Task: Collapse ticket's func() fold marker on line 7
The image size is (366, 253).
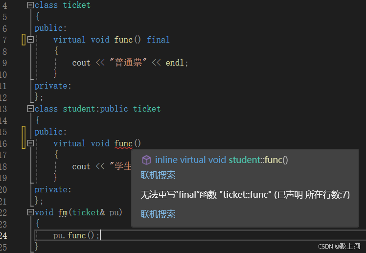Action: (x=30, y=40)
